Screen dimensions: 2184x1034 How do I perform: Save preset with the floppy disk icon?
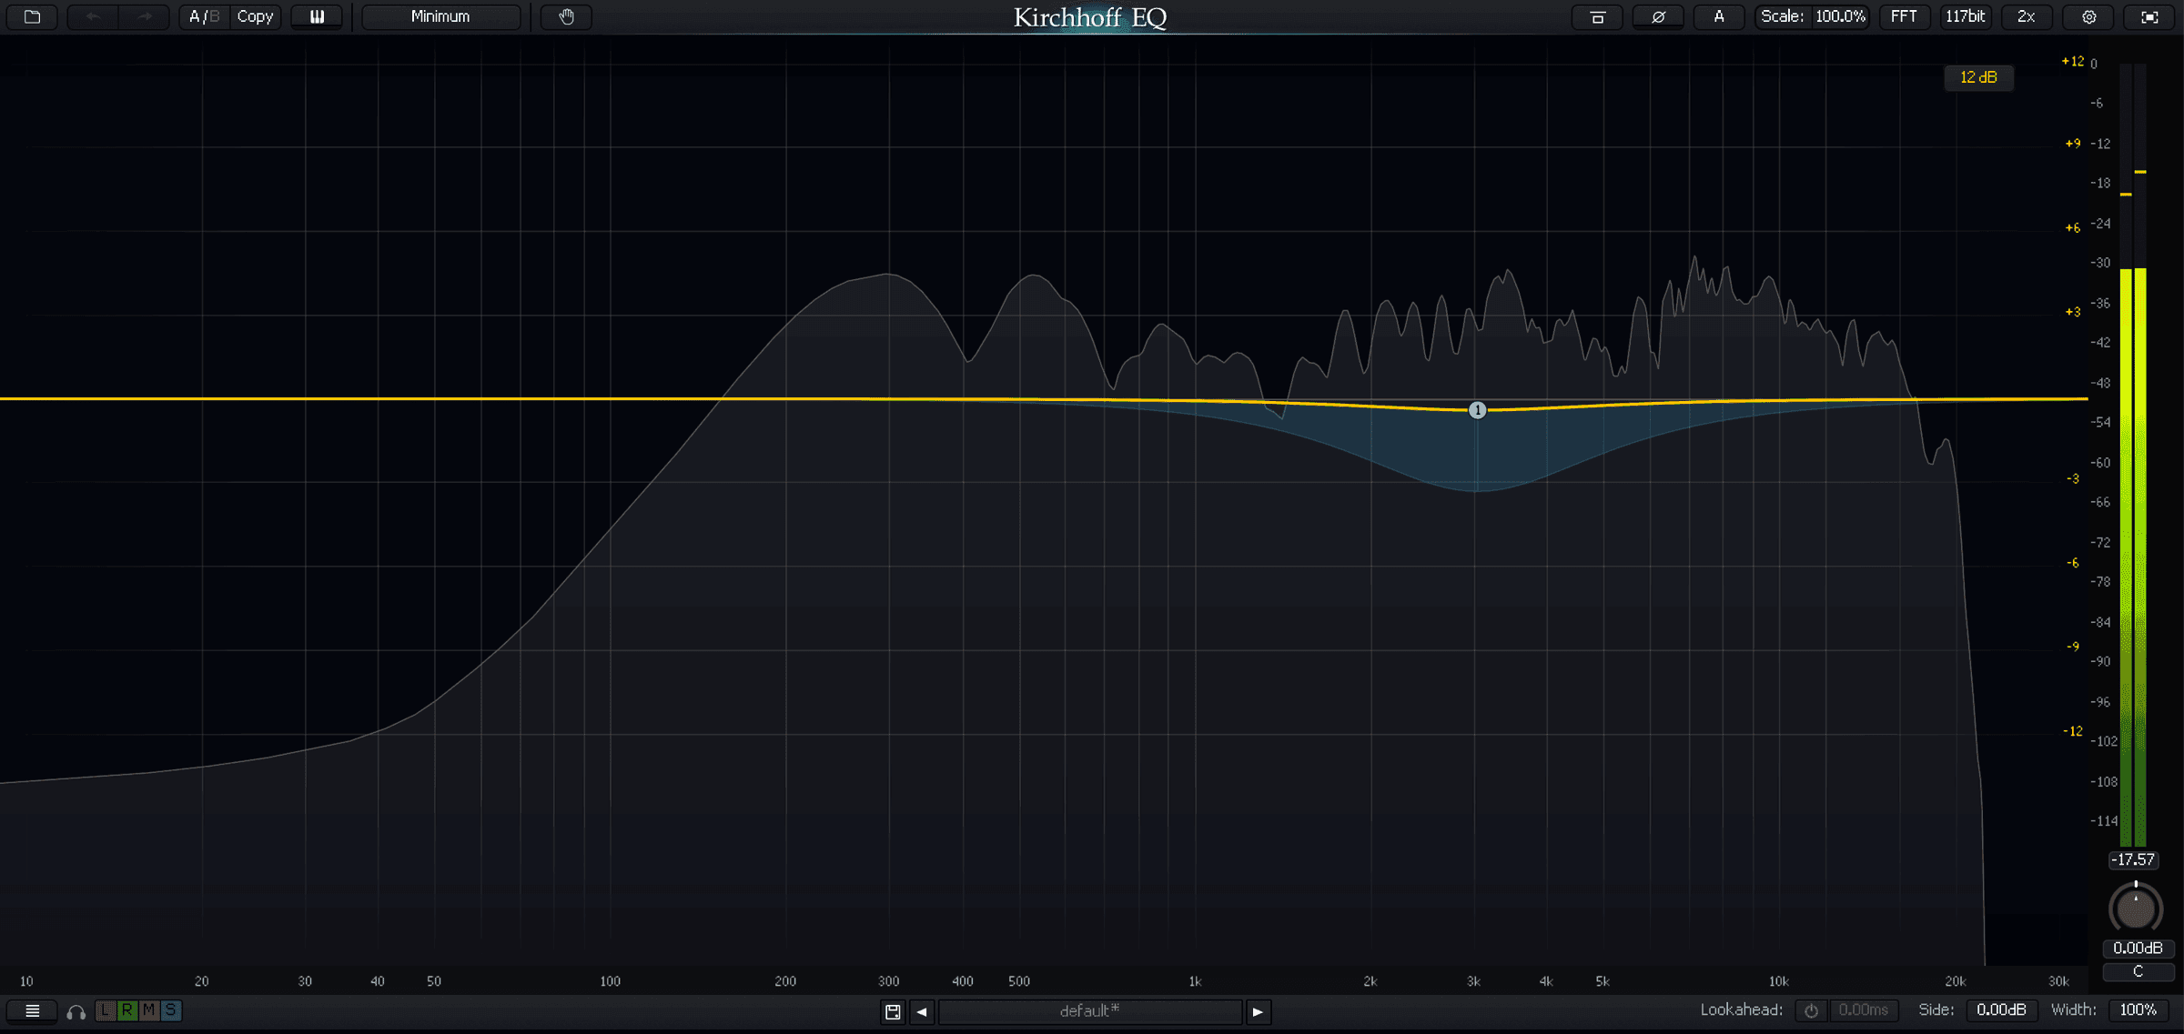(x=893, y=1011)
